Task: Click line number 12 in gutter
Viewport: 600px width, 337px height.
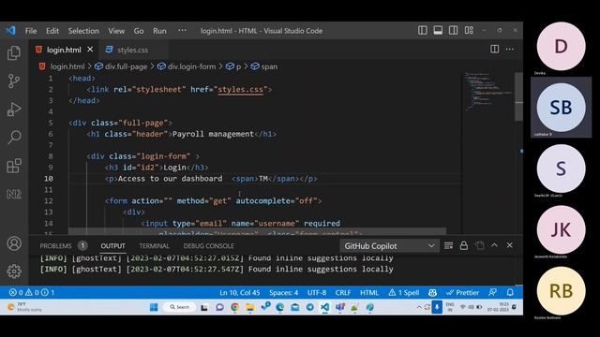Action: (x=49, y=201)
